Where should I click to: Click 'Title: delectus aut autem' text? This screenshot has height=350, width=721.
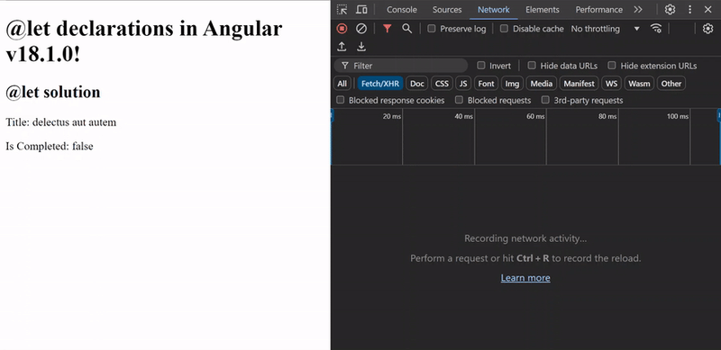coord(60,122)
